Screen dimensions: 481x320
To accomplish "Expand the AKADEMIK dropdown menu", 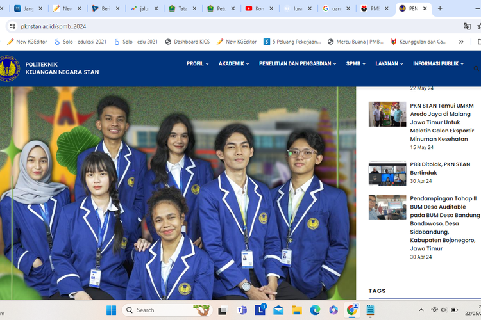I will (x=235, y=64).
